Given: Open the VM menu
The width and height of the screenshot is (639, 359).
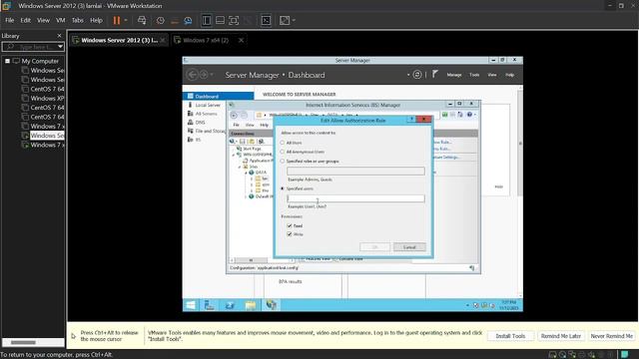Looking at the screenshot, I should 61,20.
